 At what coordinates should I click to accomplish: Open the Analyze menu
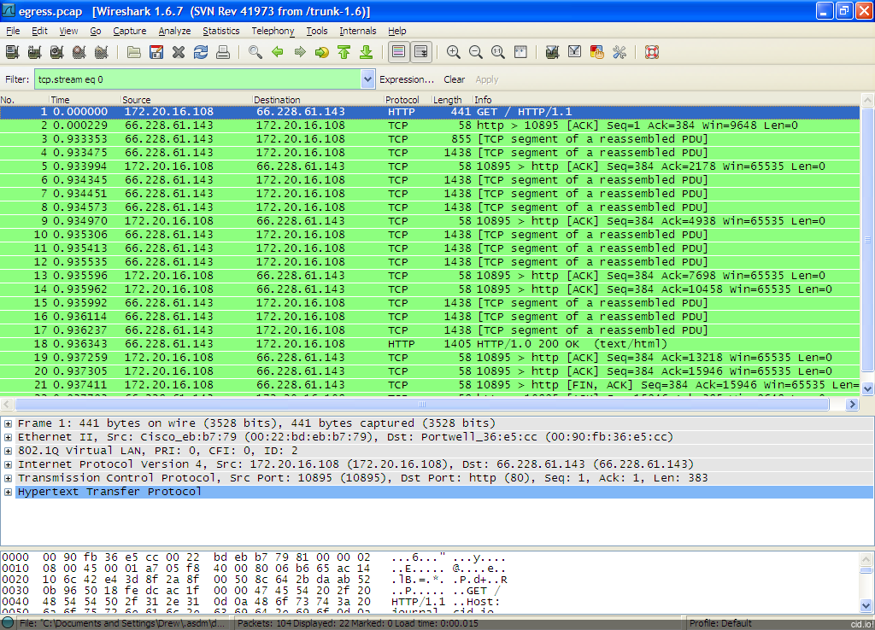click(x=174, y=31)
